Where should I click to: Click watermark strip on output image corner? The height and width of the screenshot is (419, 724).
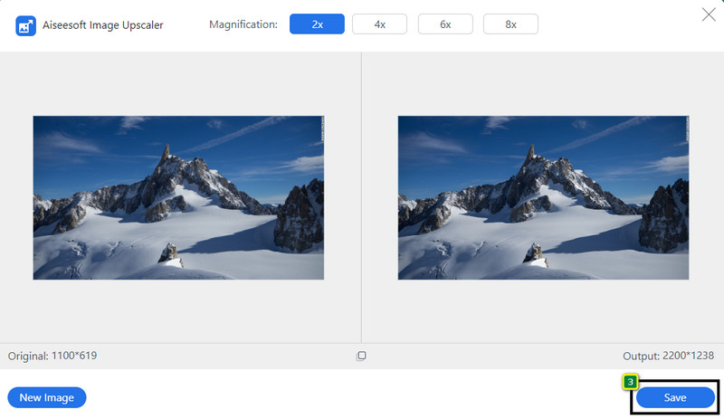tap(686, 128)
